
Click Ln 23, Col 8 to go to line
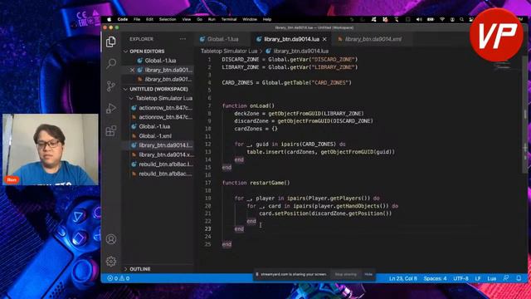pyautogui.click(x=403, y=279)
